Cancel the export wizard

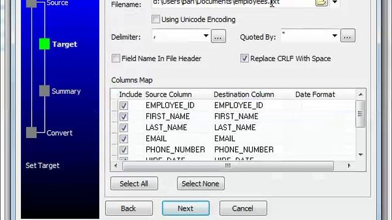(x=243, y=208)
